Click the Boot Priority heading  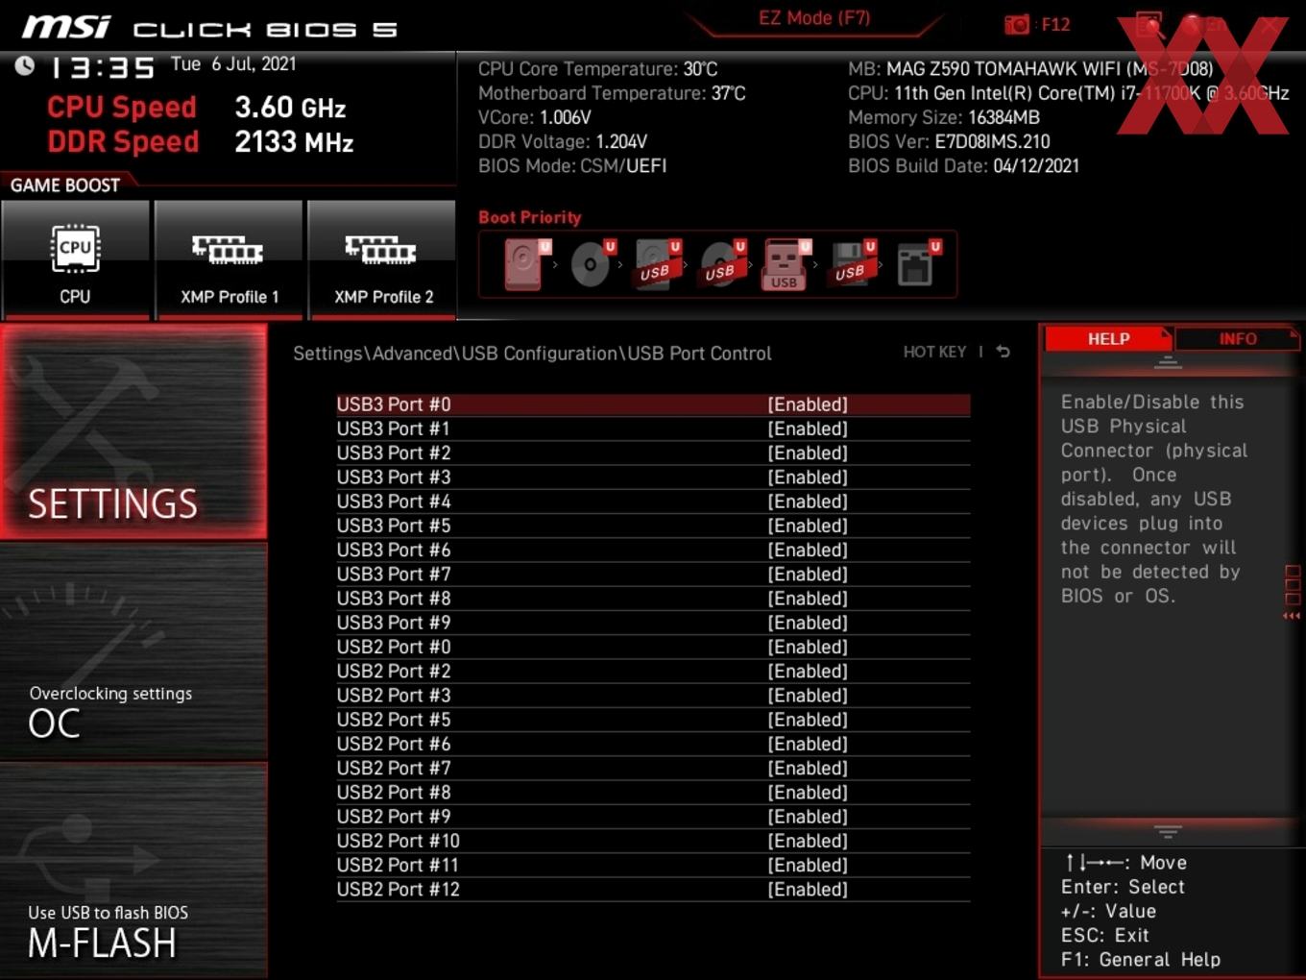click(x=530, y=217)
